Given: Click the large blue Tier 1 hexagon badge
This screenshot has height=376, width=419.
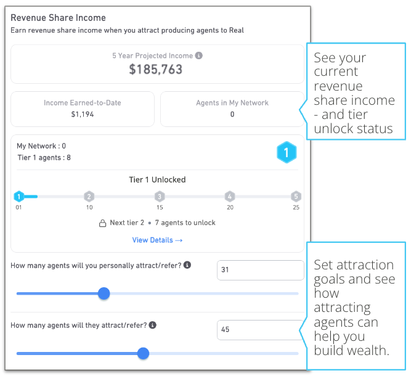Looking at the screenshot, I should pos(287,152).
